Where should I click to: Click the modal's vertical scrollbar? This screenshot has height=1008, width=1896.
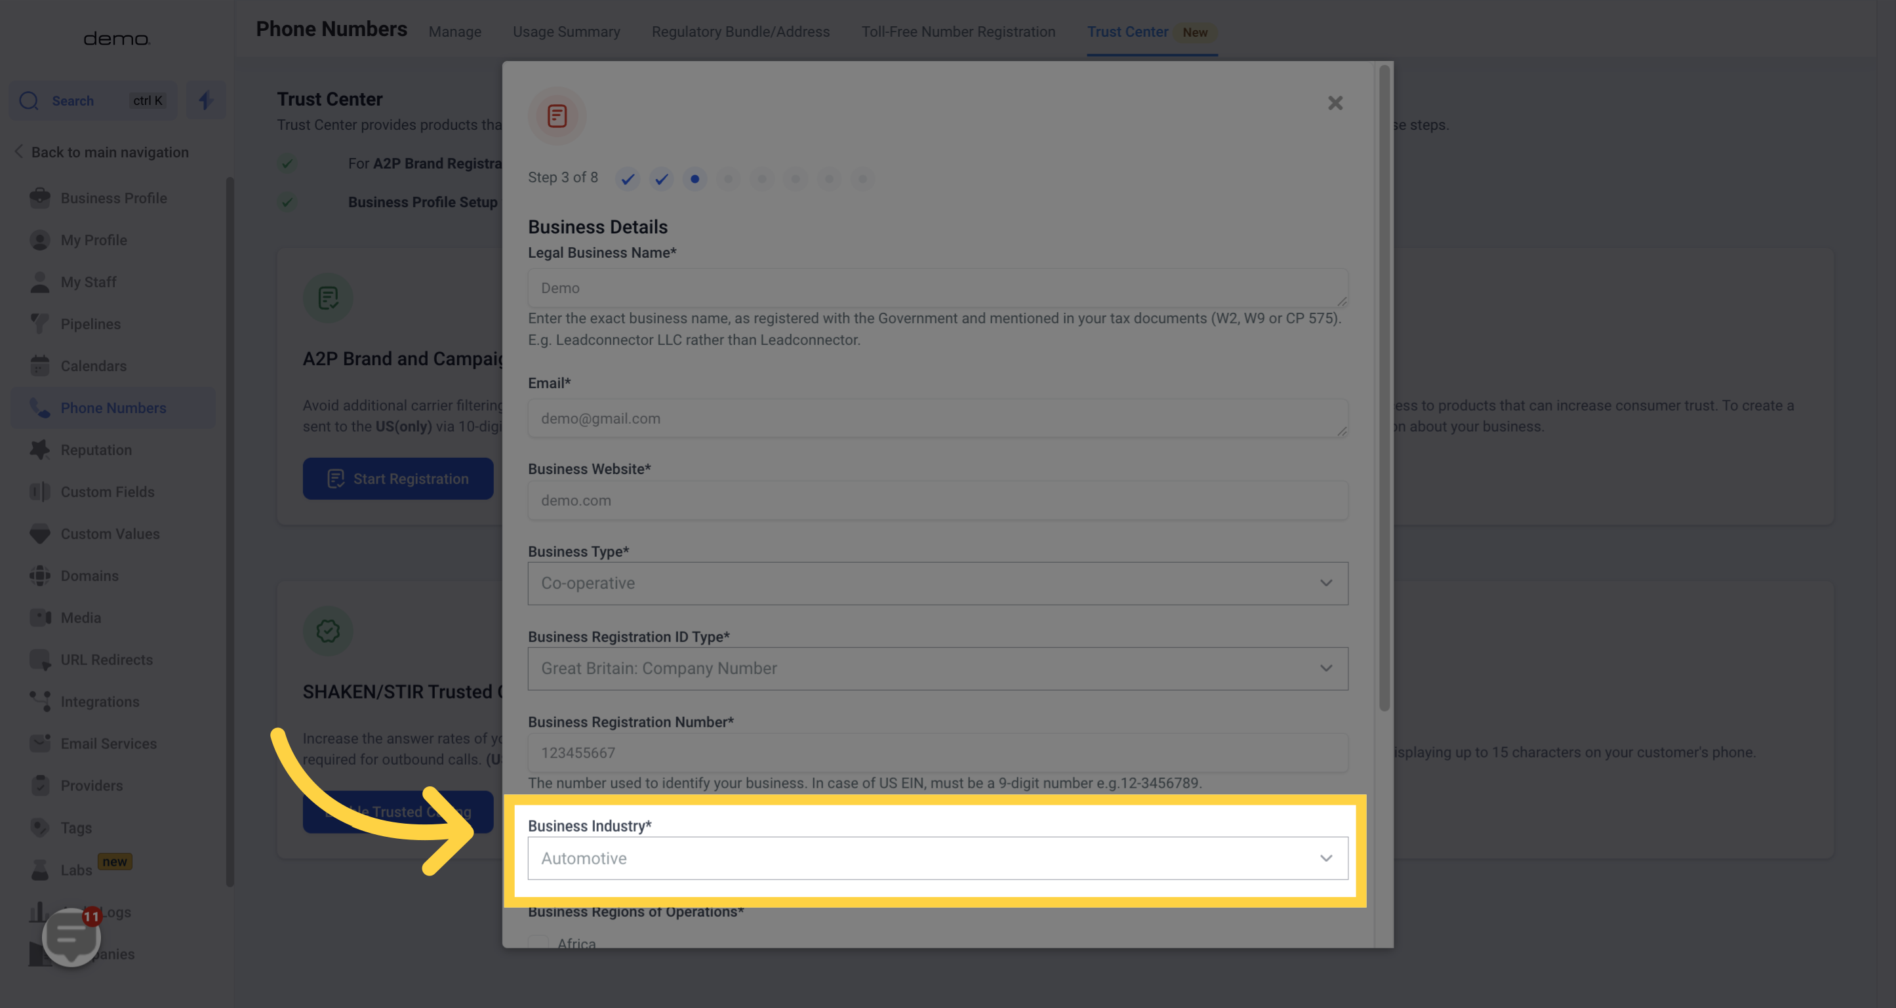pyautogui.click(x=1384, y=388)
